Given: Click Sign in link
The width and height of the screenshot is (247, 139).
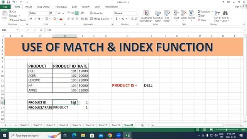Looking at the screenshot, I should 238,7.
